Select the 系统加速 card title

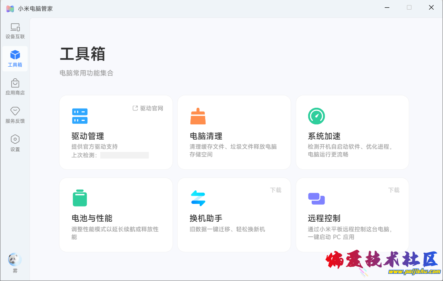tap(324, 136)
